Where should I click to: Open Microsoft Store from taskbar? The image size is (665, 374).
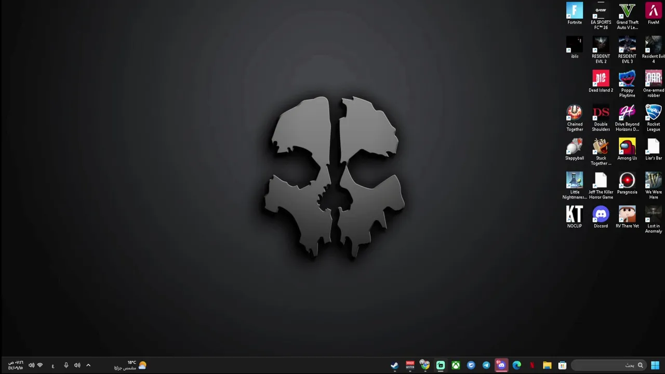coord(562,365)
